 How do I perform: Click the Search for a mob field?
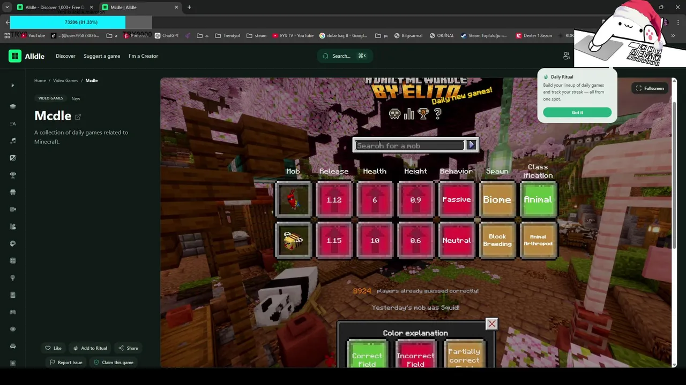(x=409, y=145)
